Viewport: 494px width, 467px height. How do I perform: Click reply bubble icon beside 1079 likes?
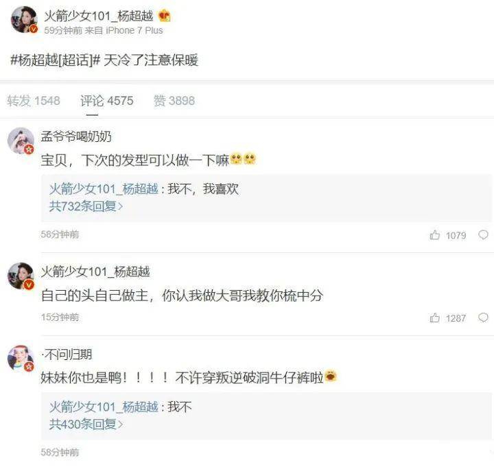(x=483, y=235)
